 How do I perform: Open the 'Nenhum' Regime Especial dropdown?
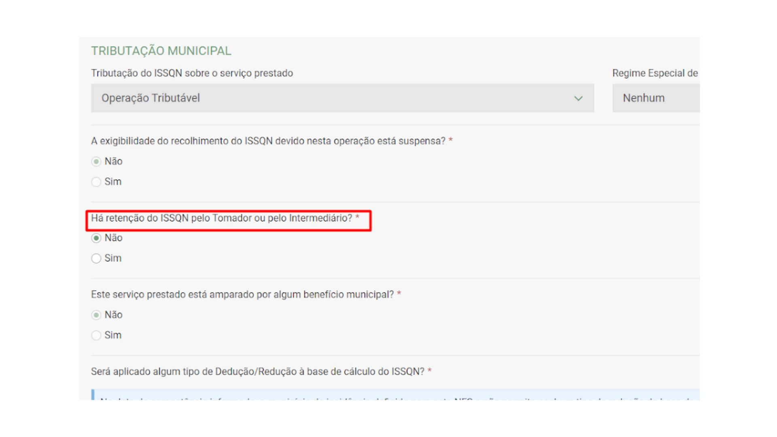coord(656,98)
